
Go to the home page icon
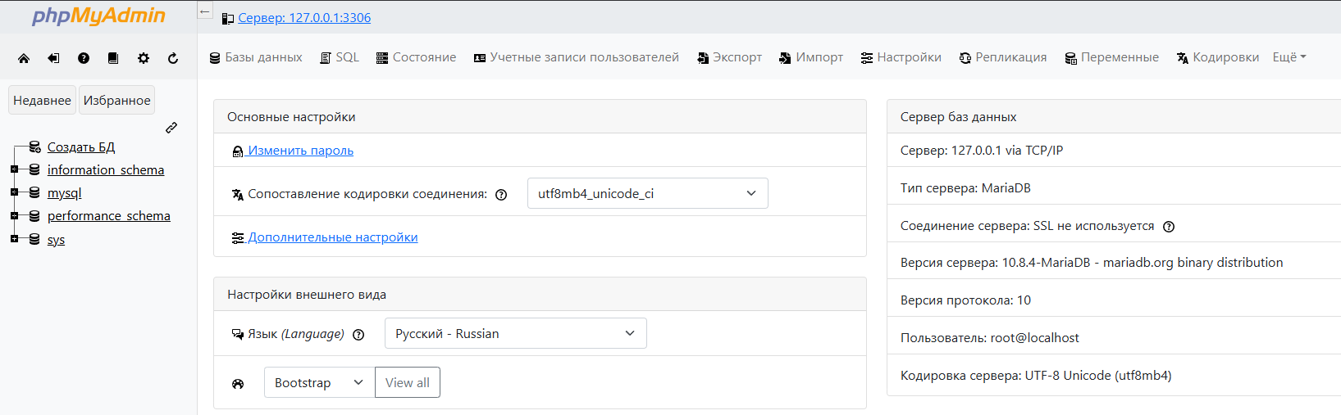click(x=24, y=58)
